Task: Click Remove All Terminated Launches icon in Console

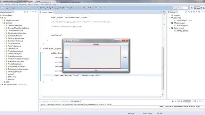Action: [178, 101]
